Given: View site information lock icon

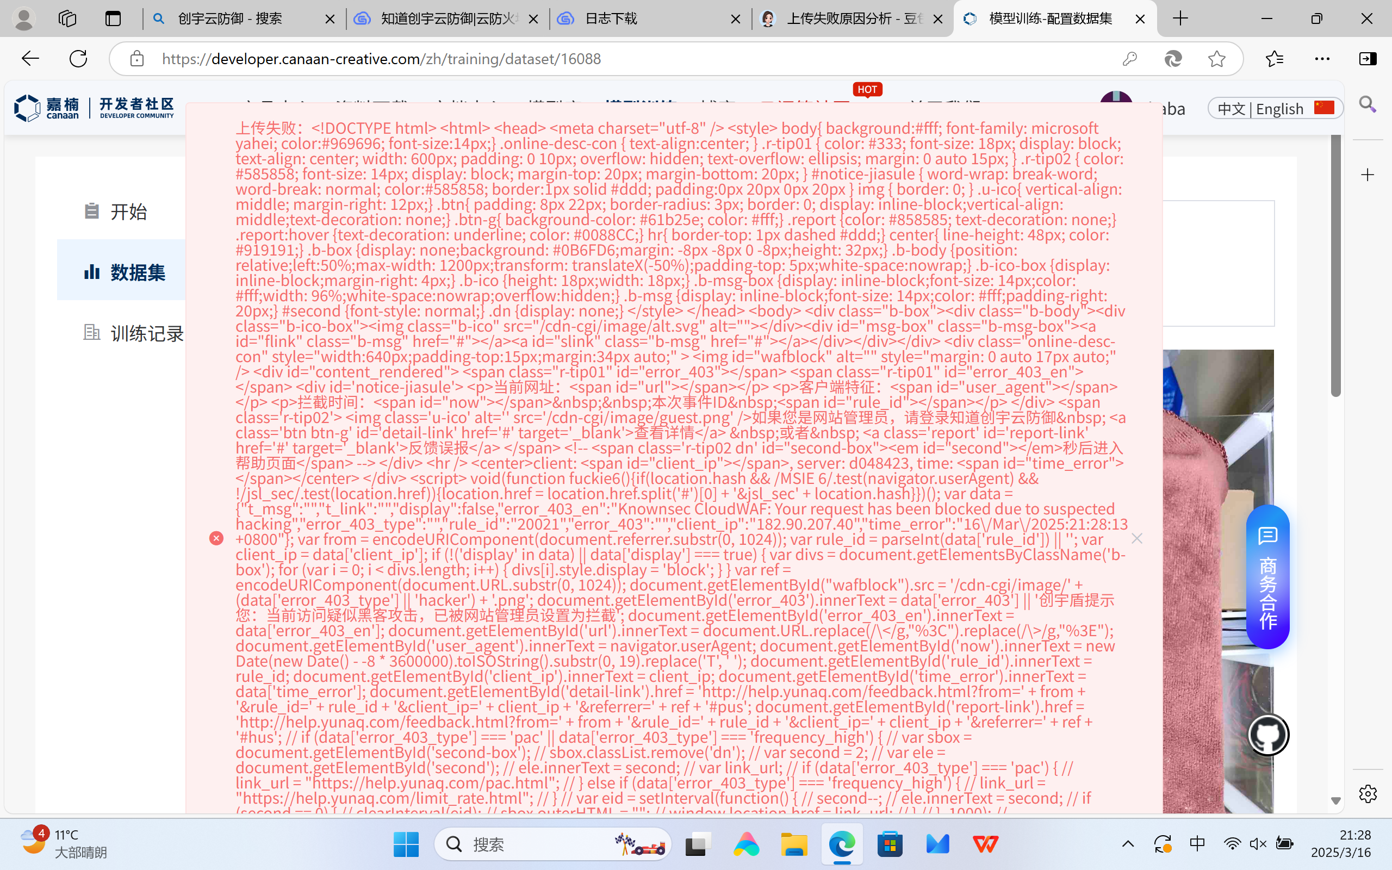Looking at the screenshot, I should coord(137,59).
